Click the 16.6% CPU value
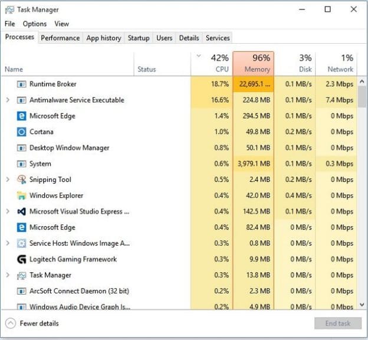 pos(220,100)
